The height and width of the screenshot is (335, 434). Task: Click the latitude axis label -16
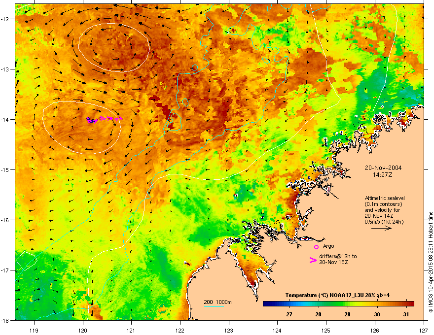[x=5, y=220]
